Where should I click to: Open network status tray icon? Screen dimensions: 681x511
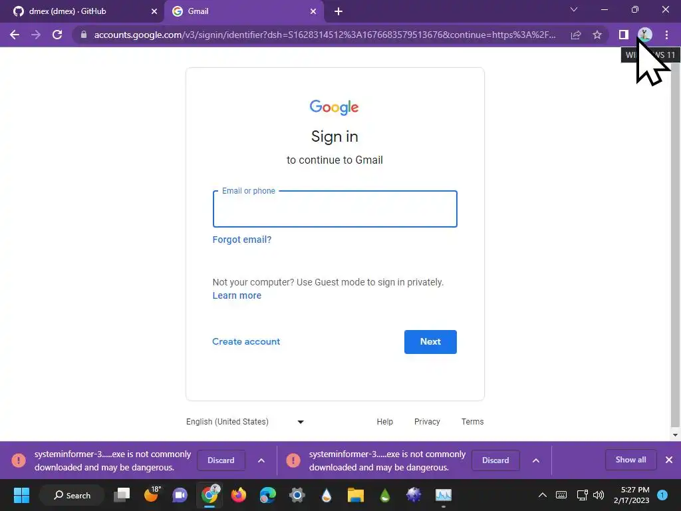pyautogui.click(x=582, y=495)
